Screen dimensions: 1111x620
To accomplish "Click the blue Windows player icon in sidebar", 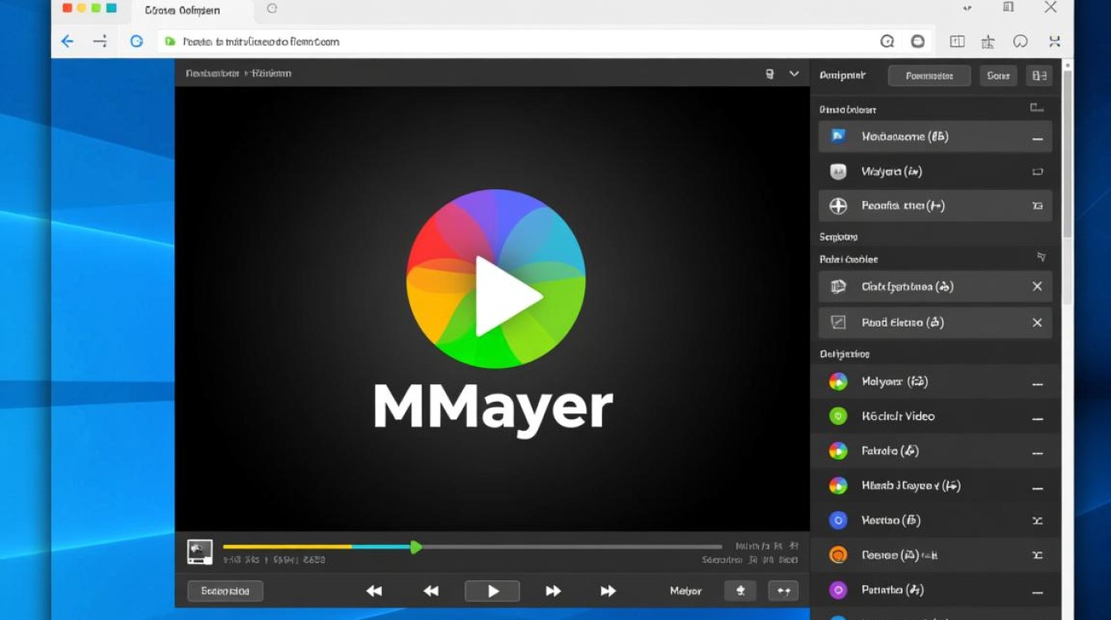I will (837, 136).
